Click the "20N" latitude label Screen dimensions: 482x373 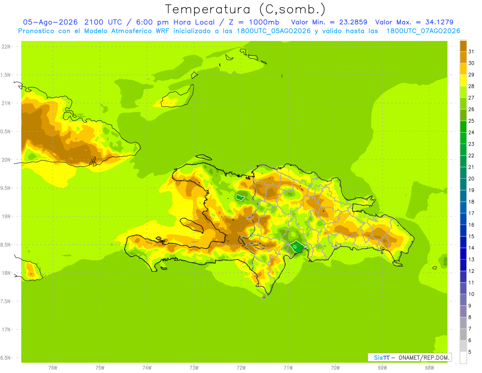click(x=6, y=160)
